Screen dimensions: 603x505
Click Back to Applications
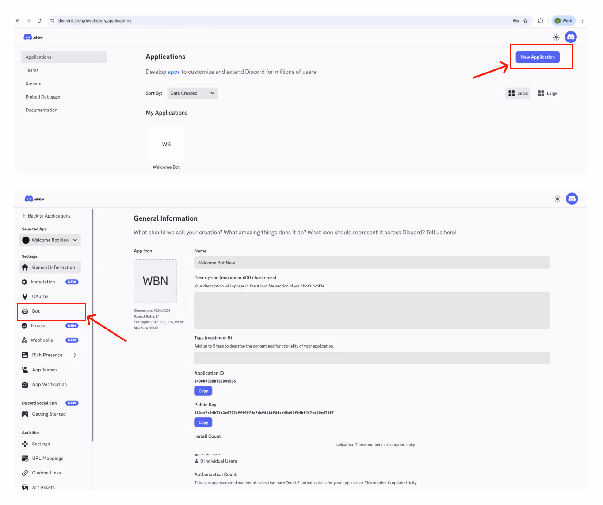[x=46, y=216]
